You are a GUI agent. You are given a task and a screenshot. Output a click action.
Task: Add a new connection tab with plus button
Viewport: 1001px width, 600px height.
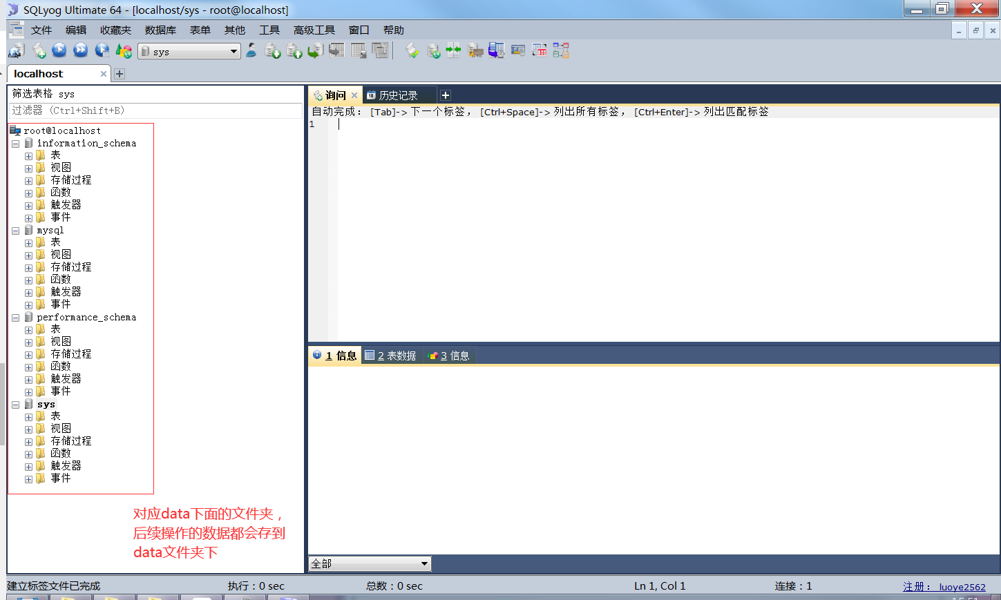click(x=120, y=74)
